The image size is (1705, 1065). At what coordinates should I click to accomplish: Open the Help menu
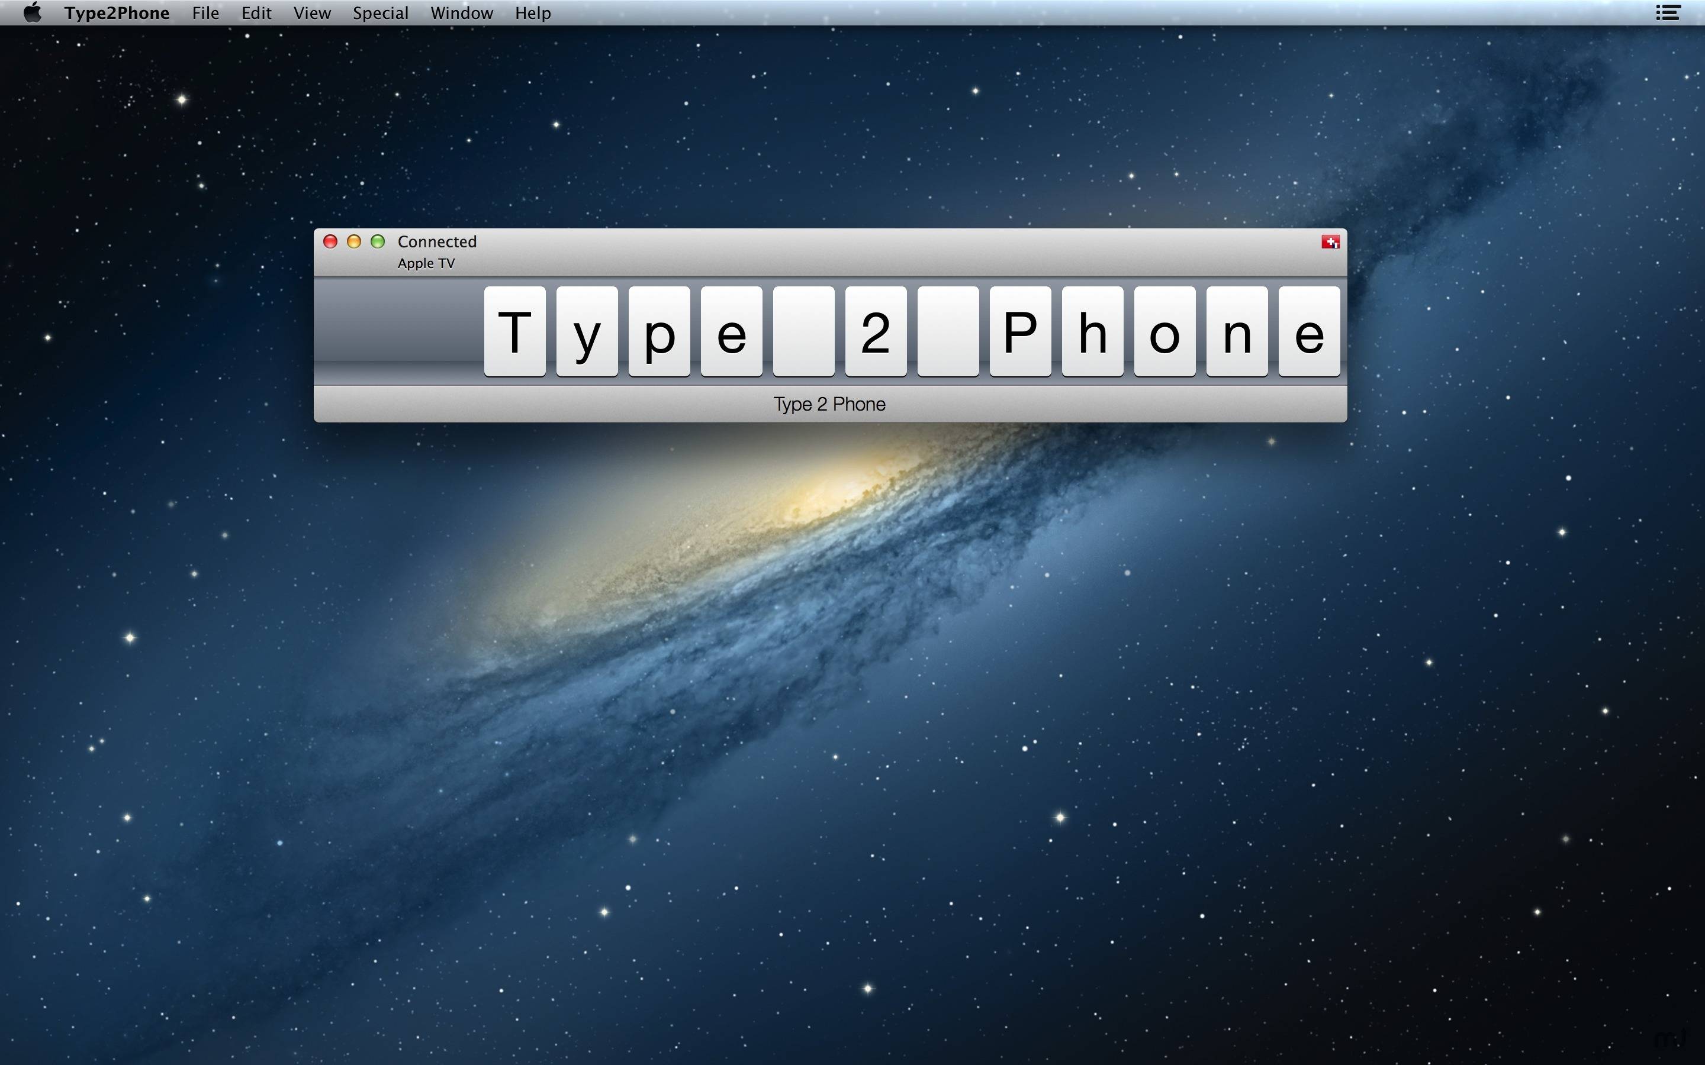point(533,12)
